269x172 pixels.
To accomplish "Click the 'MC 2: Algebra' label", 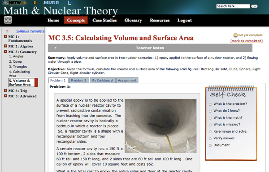I will pos(21,46).
